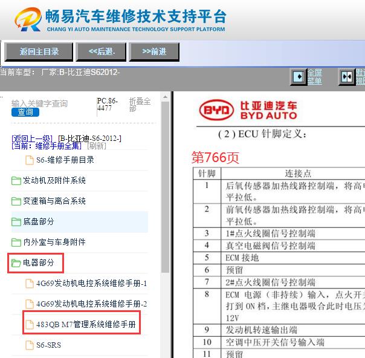
Task: Click the 针脚 column header
Action: (x=207, y=174)
